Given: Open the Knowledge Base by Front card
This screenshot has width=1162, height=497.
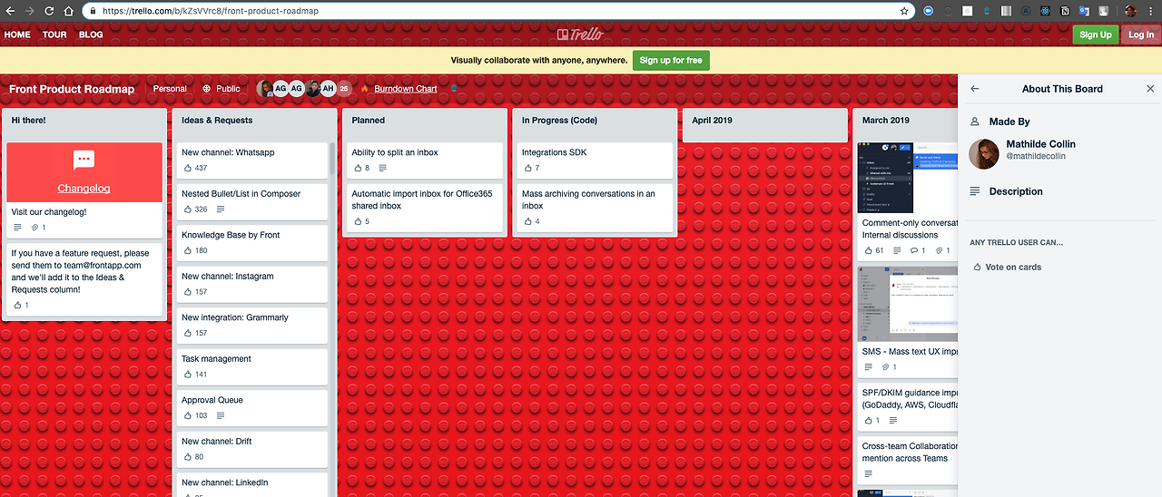Looking at the screenshot, I should pos(251,242).
